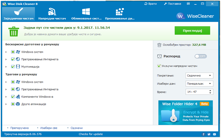Viewport: 221px width, 138px height.
Task: Click the Врати restore button
Action: [151, 4]
